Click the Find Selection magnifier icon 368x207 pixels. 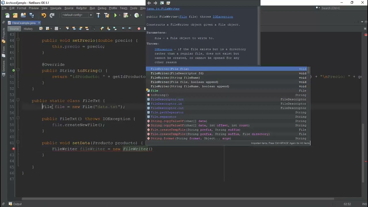[68, 28]
